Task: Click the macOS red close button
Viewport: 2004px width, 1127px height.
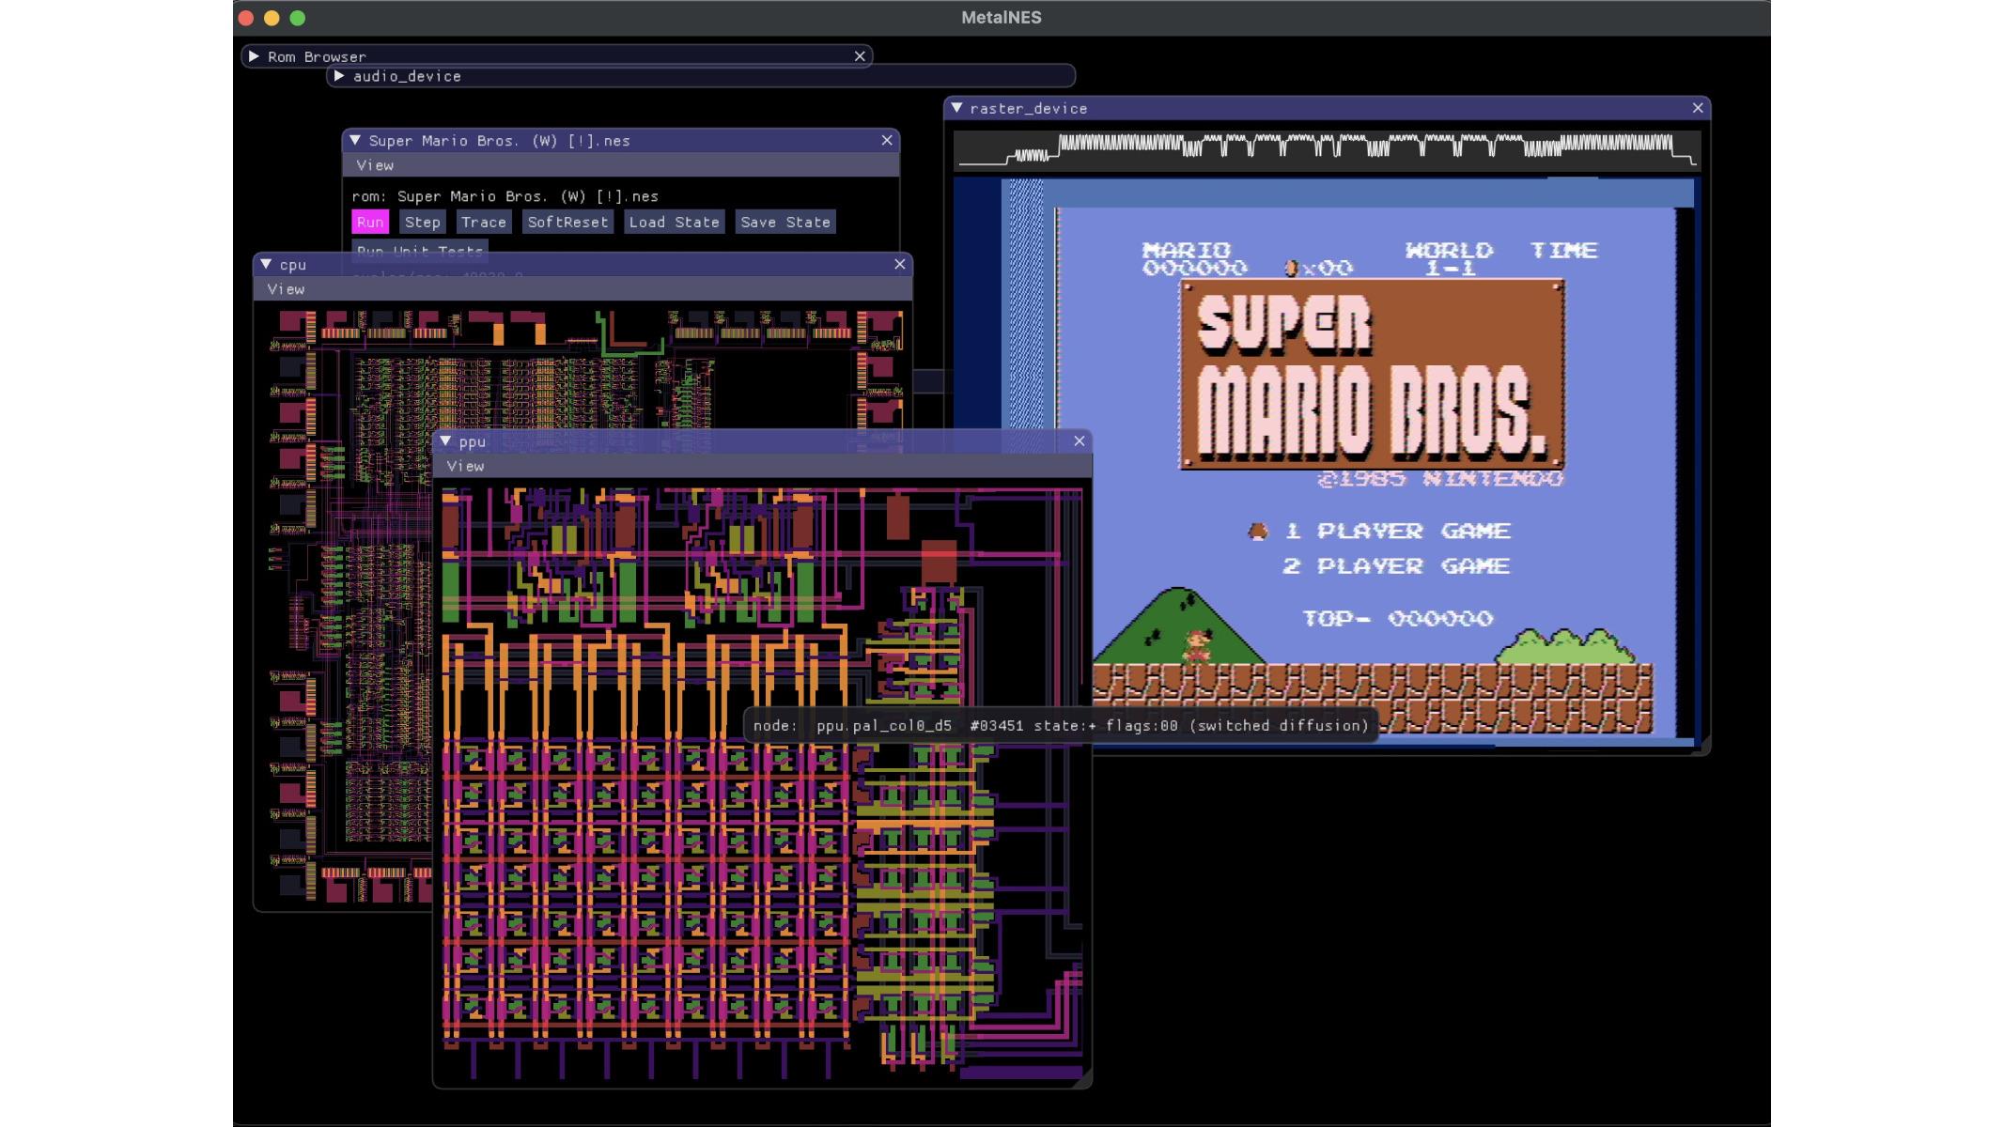Action: point(246,18)
